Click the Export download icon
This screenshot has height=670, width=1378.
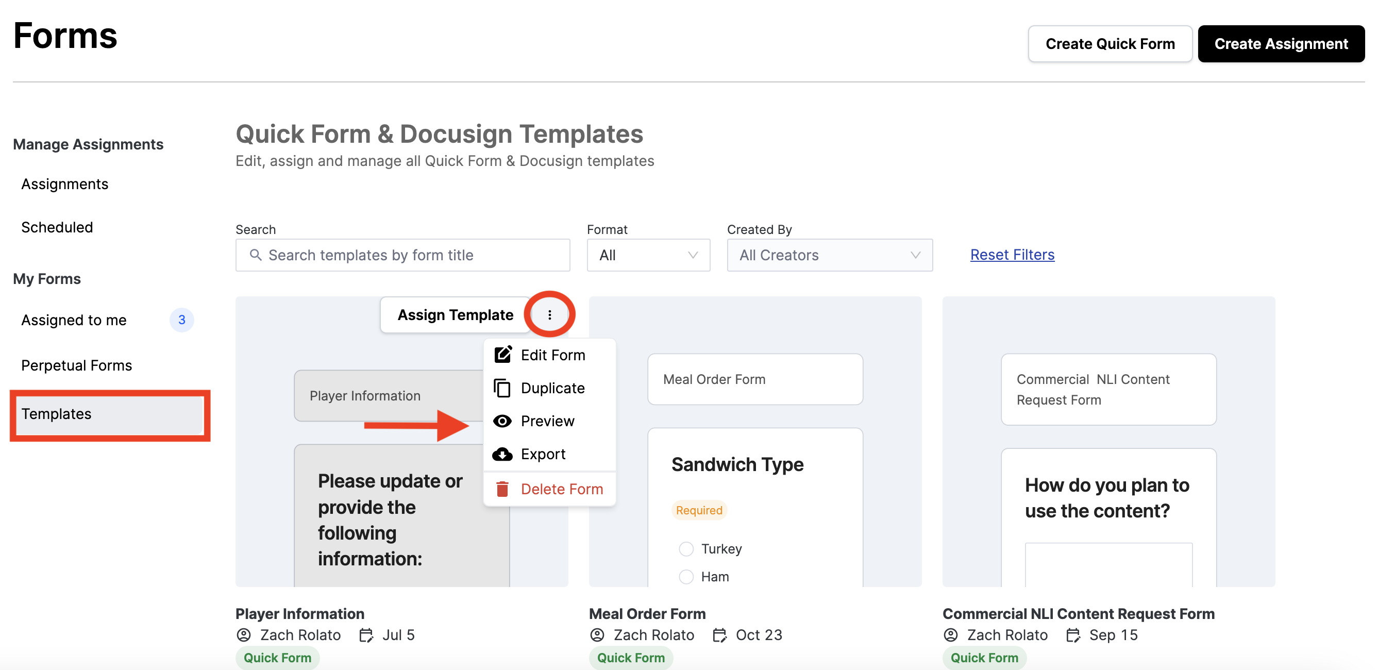coord(502,454)
